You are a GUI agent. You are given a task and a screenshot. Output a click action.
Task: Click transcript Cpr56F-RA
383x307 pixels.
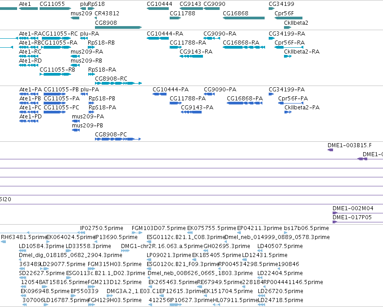pos(289,47)
